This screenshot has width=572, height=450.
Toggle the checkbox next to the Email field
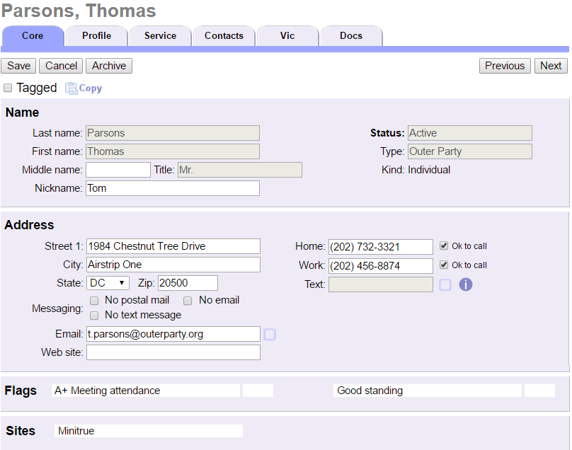[x=270, y=334]
